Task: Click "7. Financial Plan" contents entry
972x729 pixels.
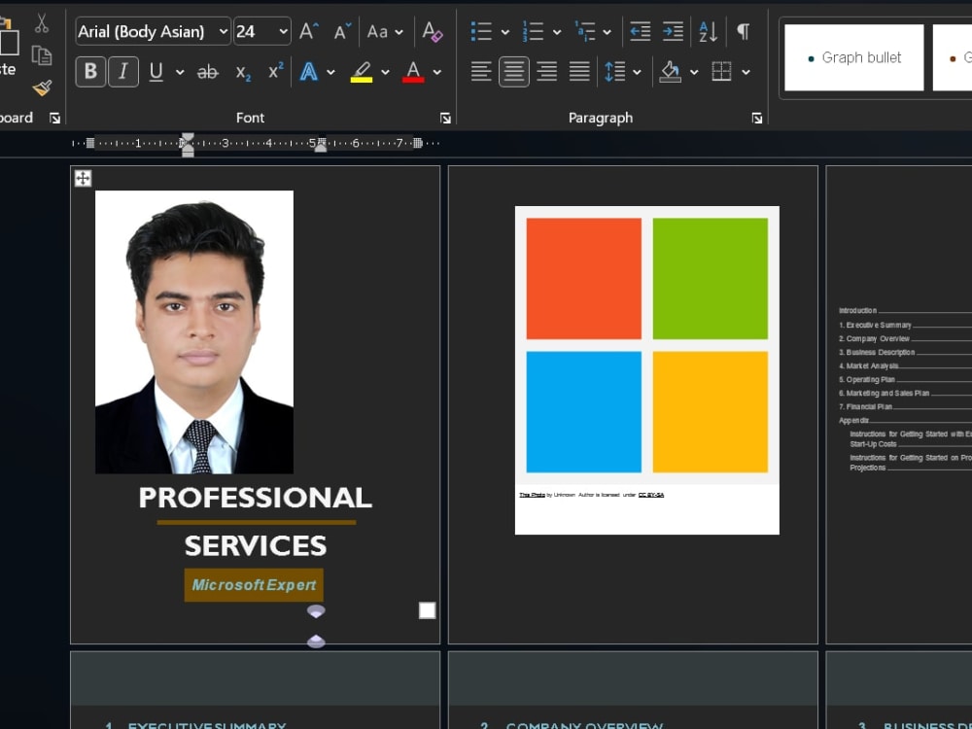Action: coord(865,406)
